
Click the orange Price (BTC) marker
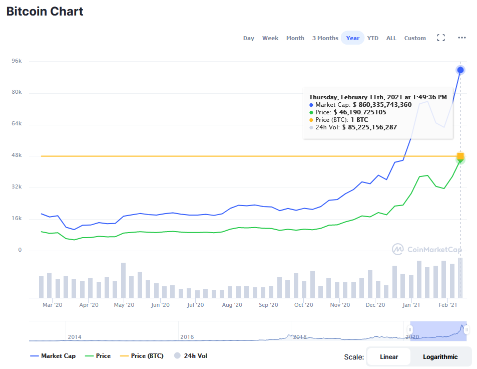pos(460,156)
